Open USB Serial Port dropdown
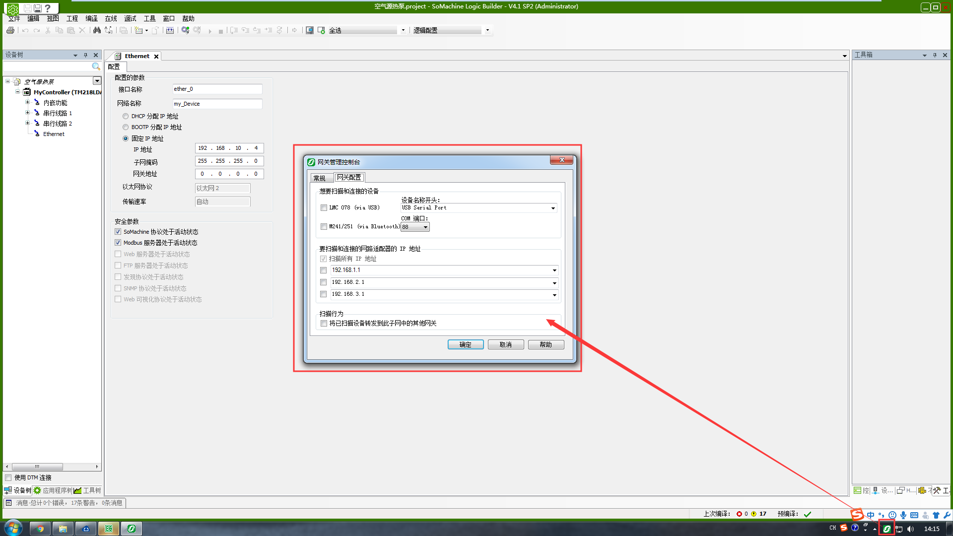953x536 pixels. [x=553, y=208]
